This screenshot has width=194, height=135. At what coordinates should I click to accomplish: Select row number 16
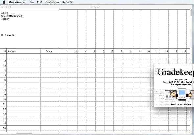coord(3,128)
